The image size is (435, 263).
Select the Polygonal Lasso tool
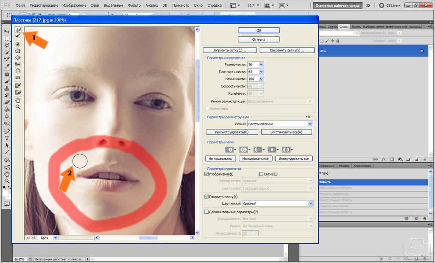coord(7,45)
